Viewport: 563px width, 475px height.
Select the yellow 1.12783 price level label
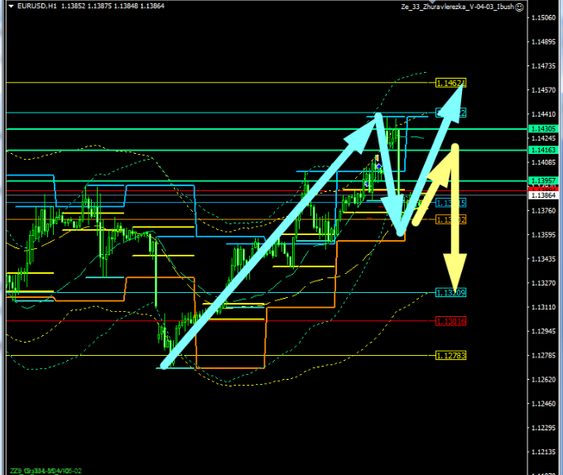click(x=451, y=355)
